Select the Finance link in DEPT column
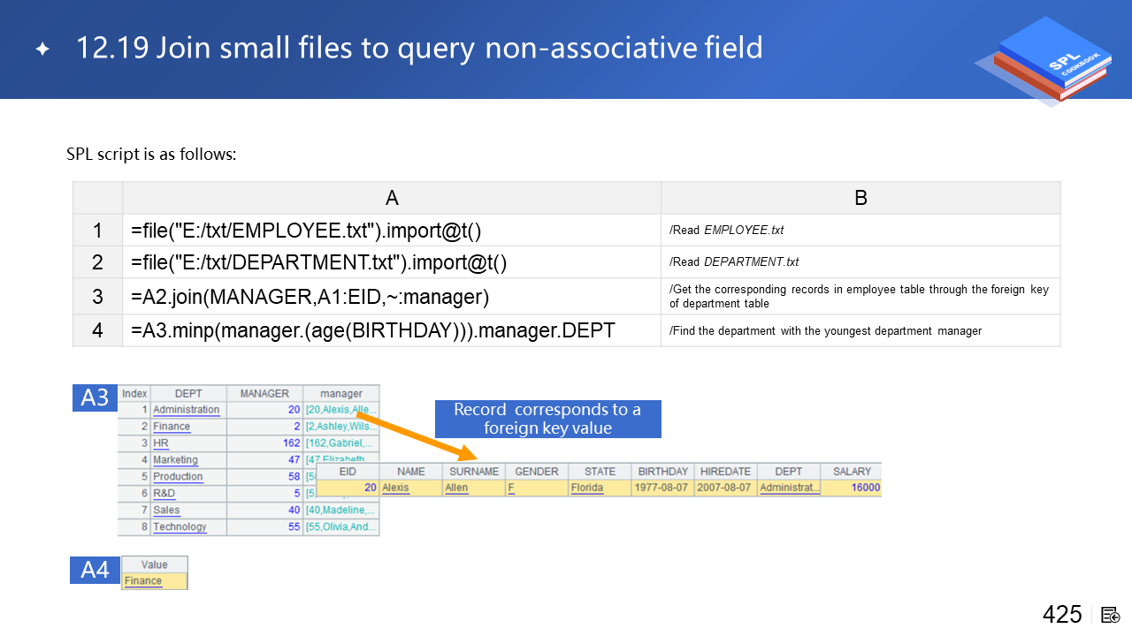 (172, 427)
